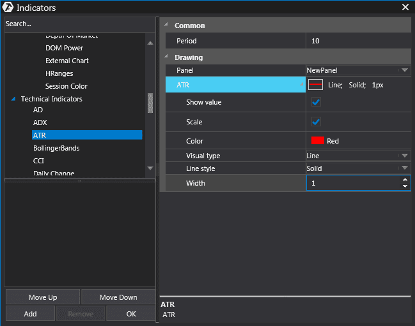Click the Red color swatch
Screen dimensions: 415x326
(x=317, y=141)
